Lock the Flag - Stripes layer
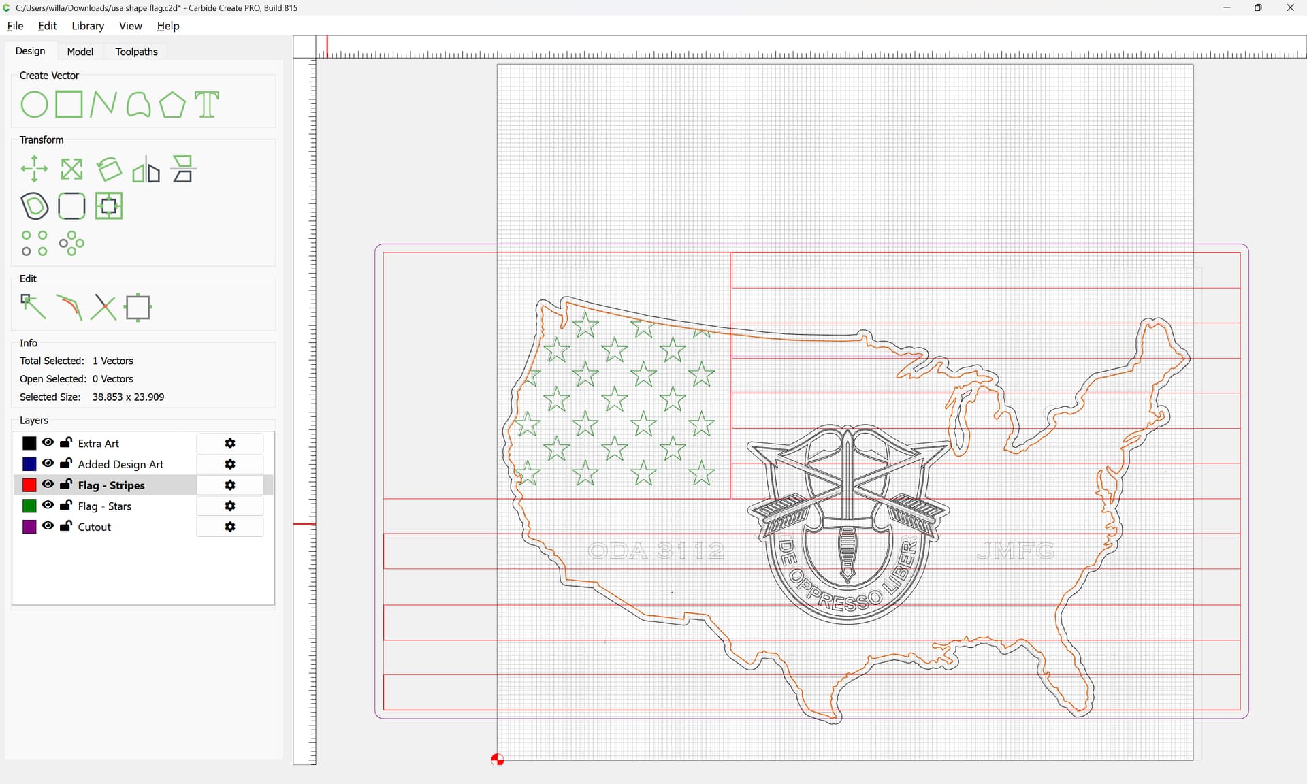1307x784 pixels. [x=66, y=485]
